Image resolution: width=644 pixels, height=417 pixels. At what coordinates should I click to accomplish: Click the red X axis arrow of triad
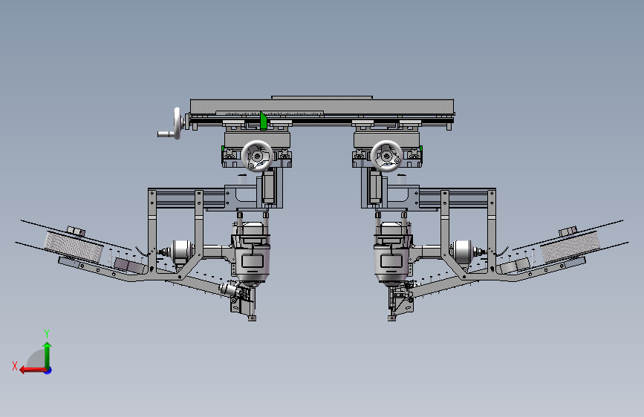click(x=33, y=370)
